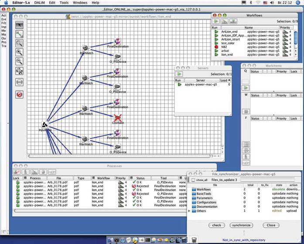This screenshot has height=244, width=304.
Task: Click the InputFiles node in workflow
Action: 44,125
